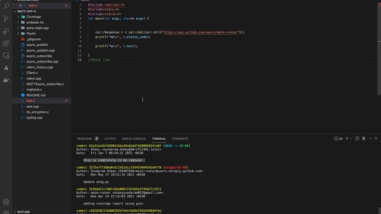381x214 pixels.
Task: Open the Search view in activity bar
Action: [x=6, y=6]
